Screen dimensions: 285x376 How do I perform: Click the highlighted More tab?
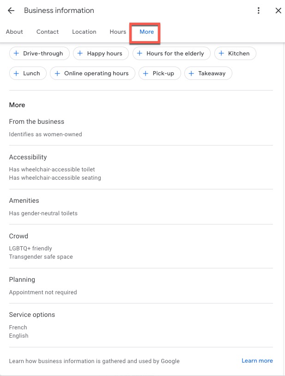click(x=146, y=32)
